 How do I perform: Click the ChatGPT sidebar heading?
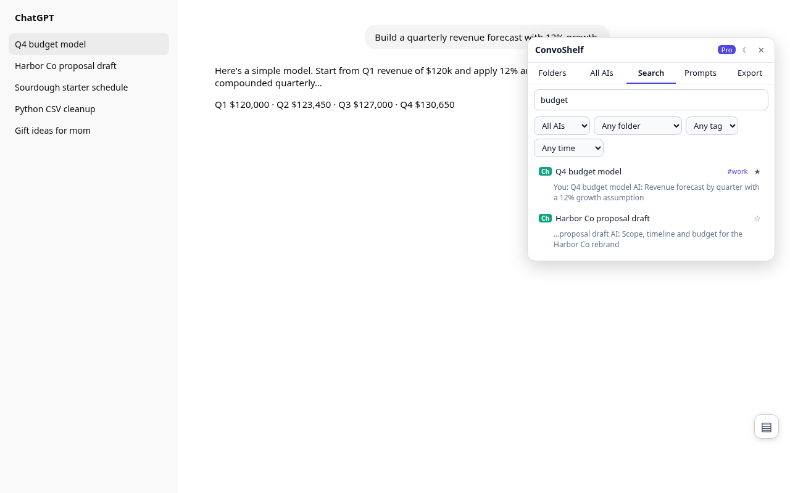point(35,18)
